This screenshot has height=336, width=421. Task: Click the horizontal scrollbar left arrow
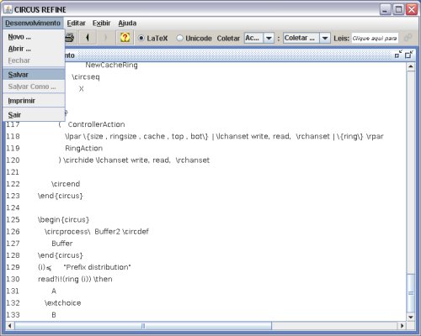[10, 326]
